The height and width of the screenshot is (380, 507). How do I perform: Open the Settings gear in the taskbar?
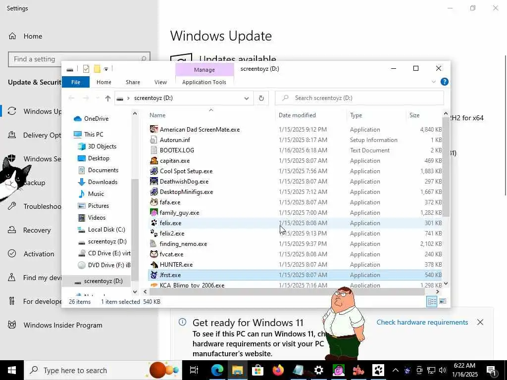318,370
